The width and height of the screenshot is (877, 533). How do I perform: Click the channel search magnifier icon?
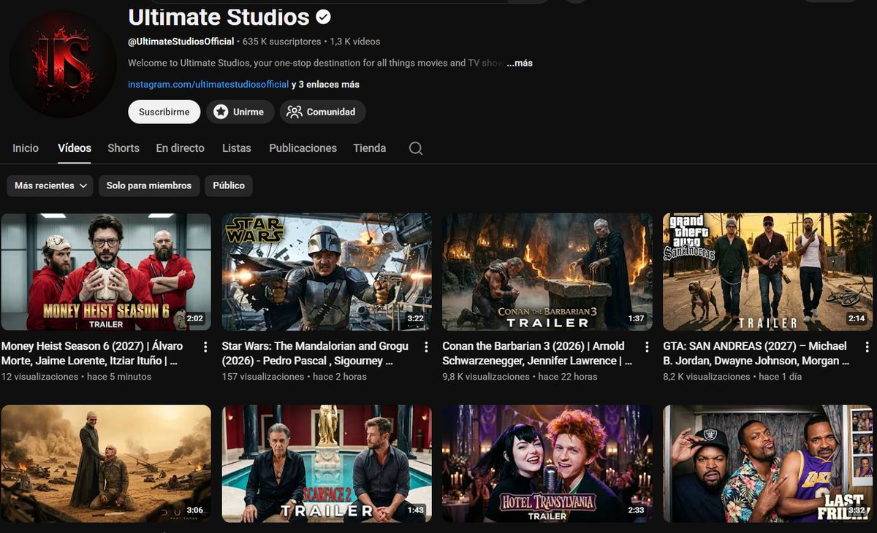point(416,148)
